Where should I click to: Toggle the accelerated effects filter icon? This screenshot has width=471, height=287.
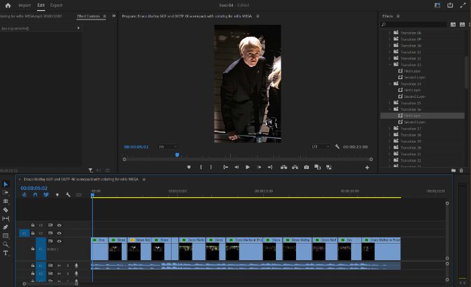pos(453,25)
